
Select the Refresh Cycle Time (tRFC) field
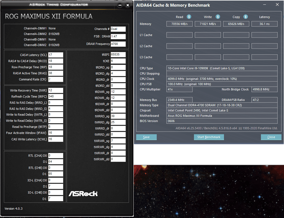(56, 97)
